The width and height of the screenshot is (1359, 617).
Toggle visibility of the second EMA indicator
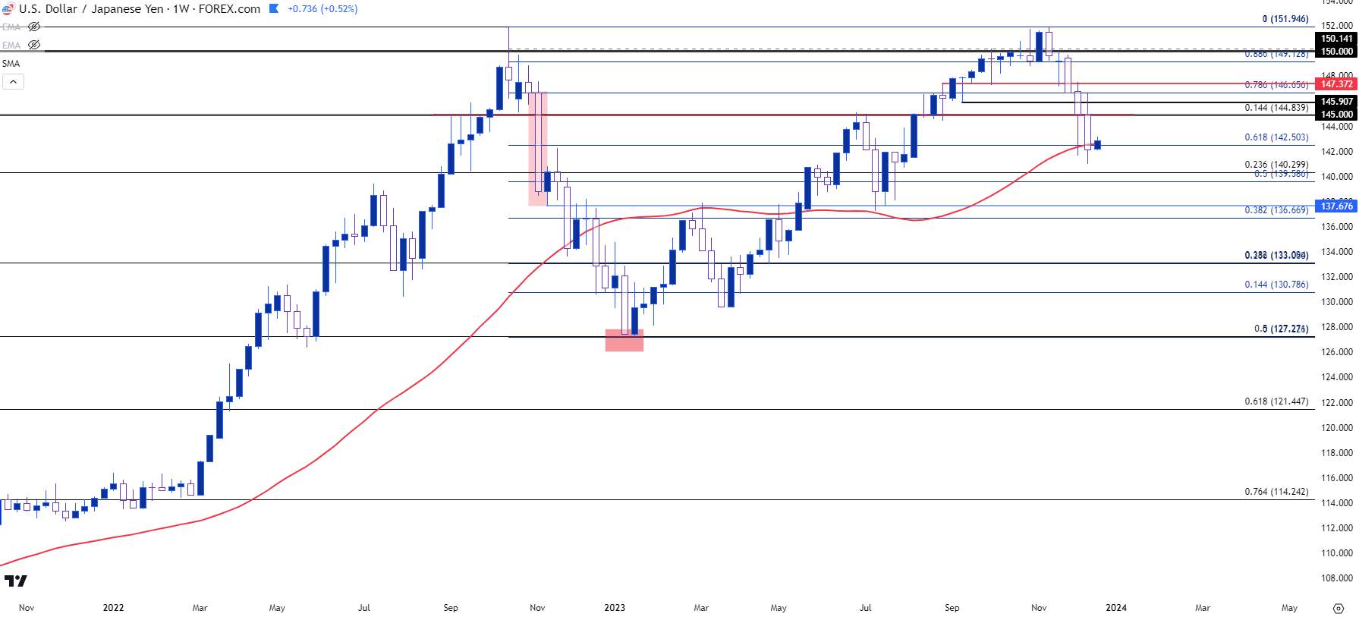point(34,45)
